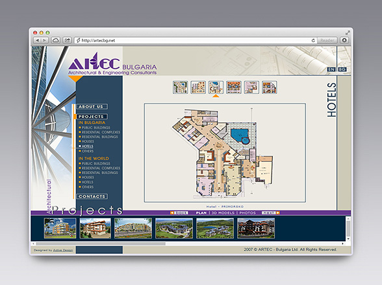Image resolution: width=382 pixels, height=285 pixels.
Task: Click the reload icon in address bar
Action: tap(313, 40)
